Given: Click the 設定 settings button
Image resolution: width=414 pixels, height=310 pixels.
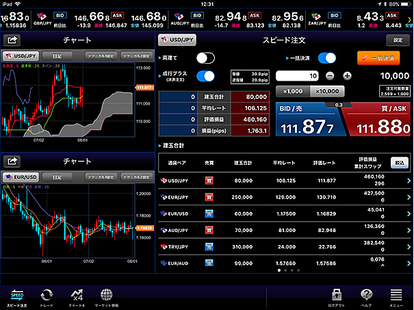Looking at the screenshot, I should click(x=393, y=40).
